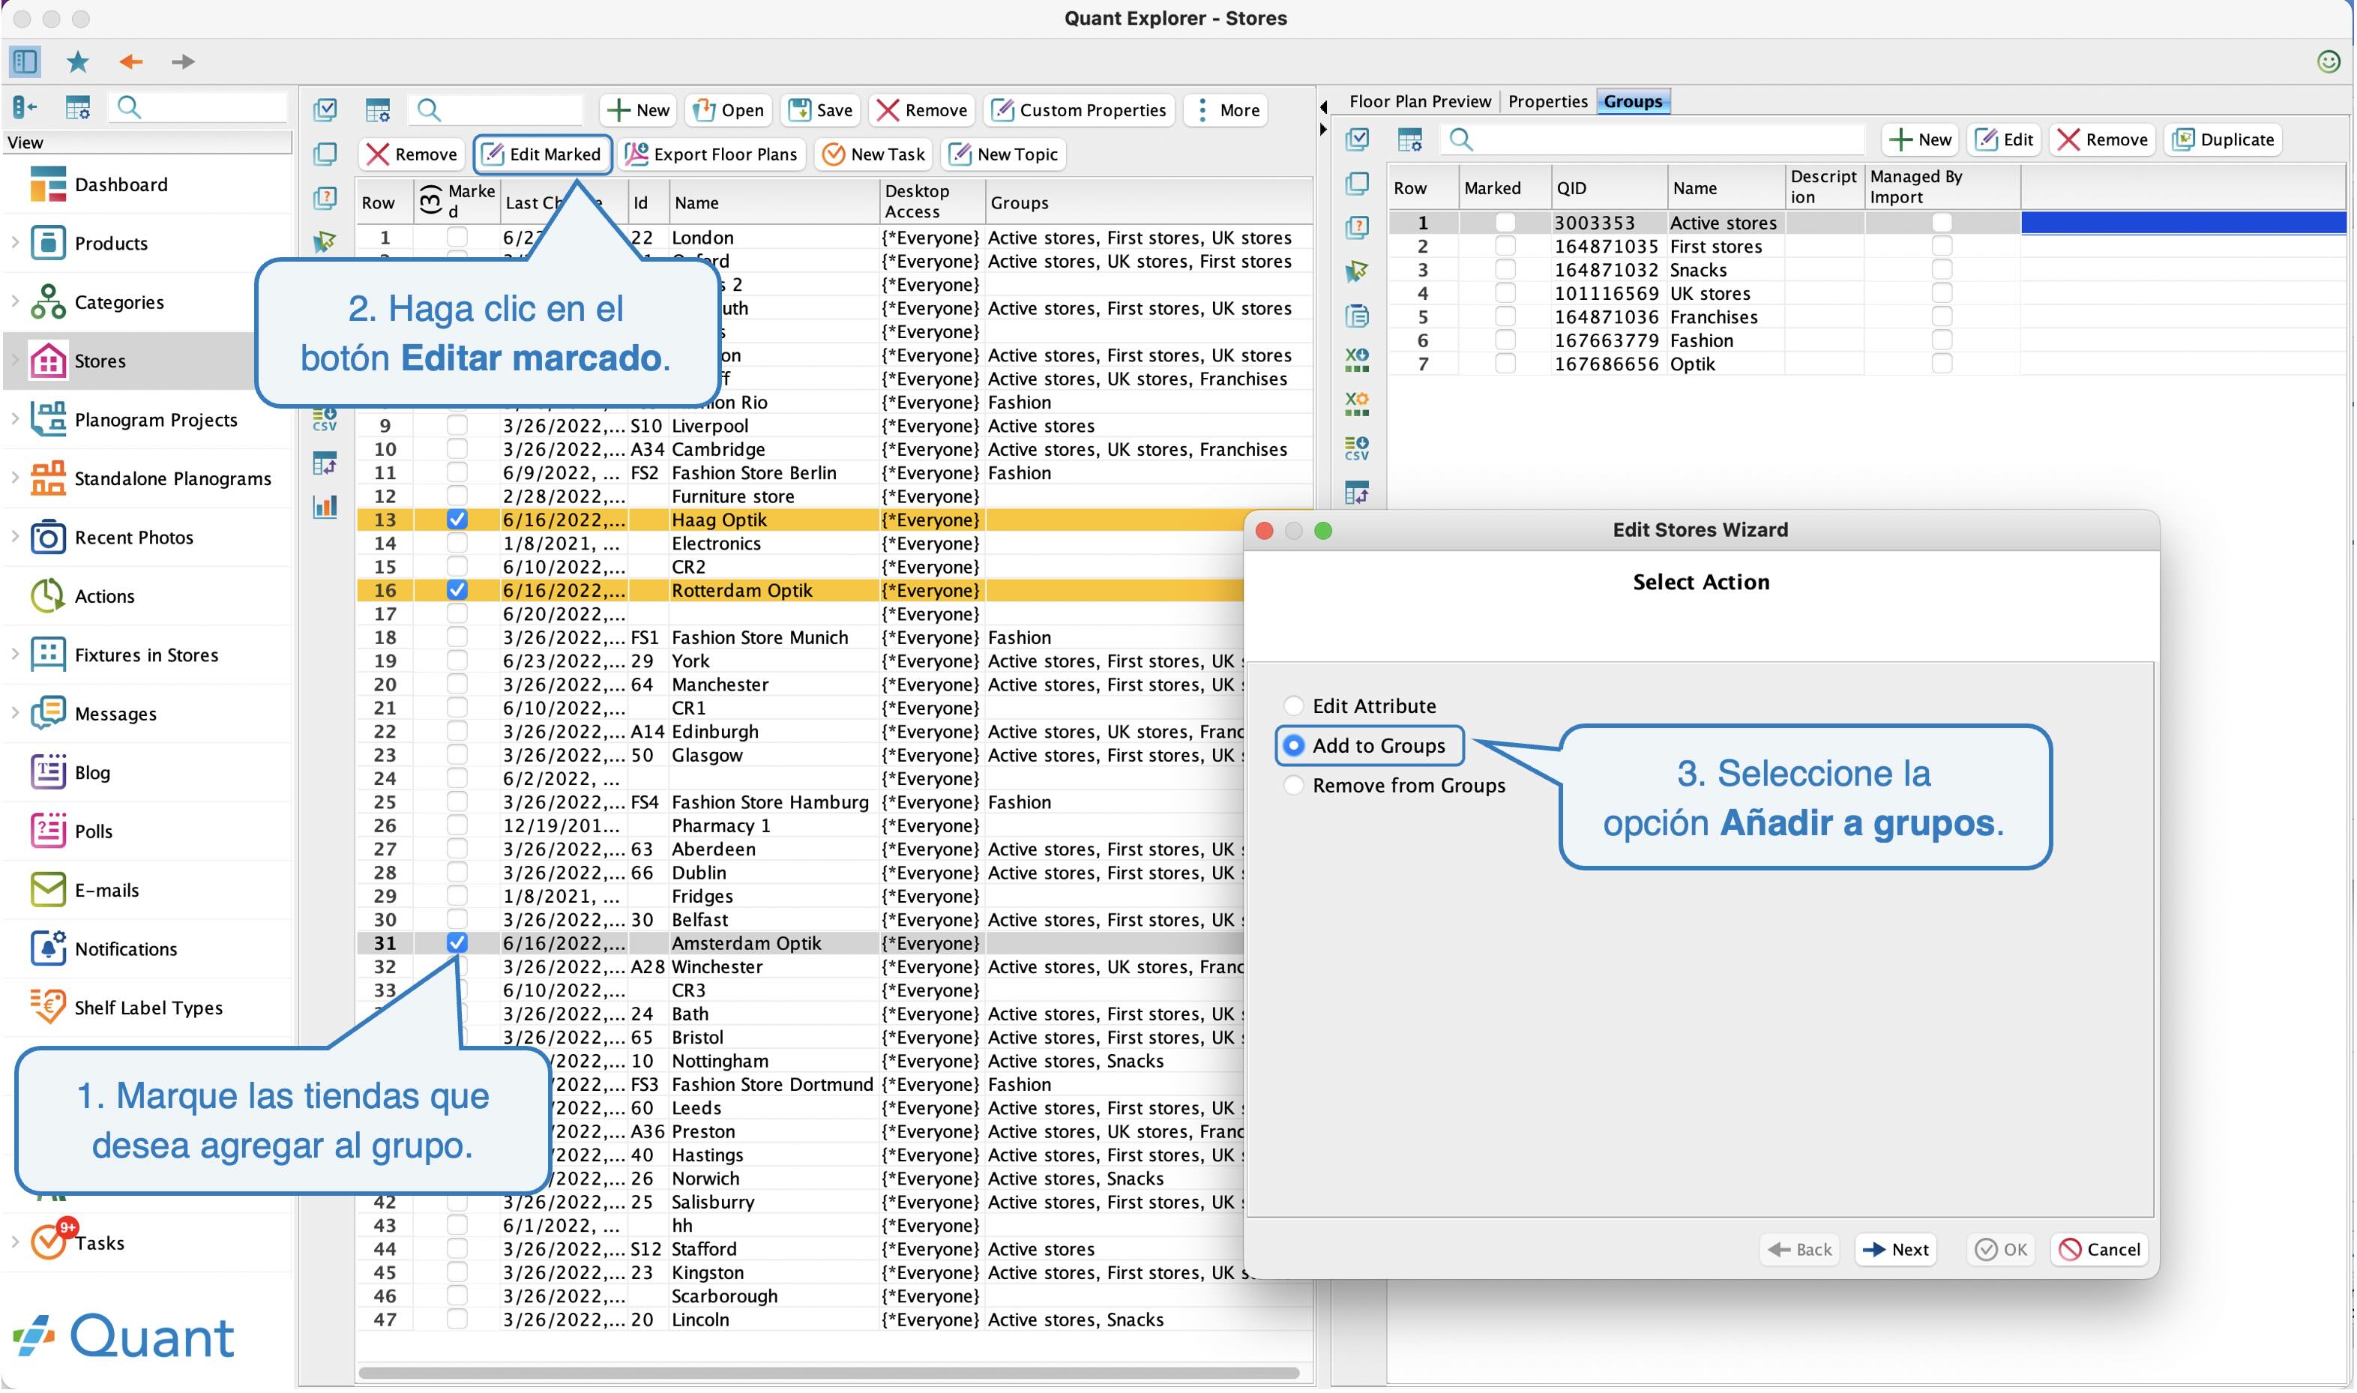
Task: Select the Edit Attribute radio option
Action: 1295,706
